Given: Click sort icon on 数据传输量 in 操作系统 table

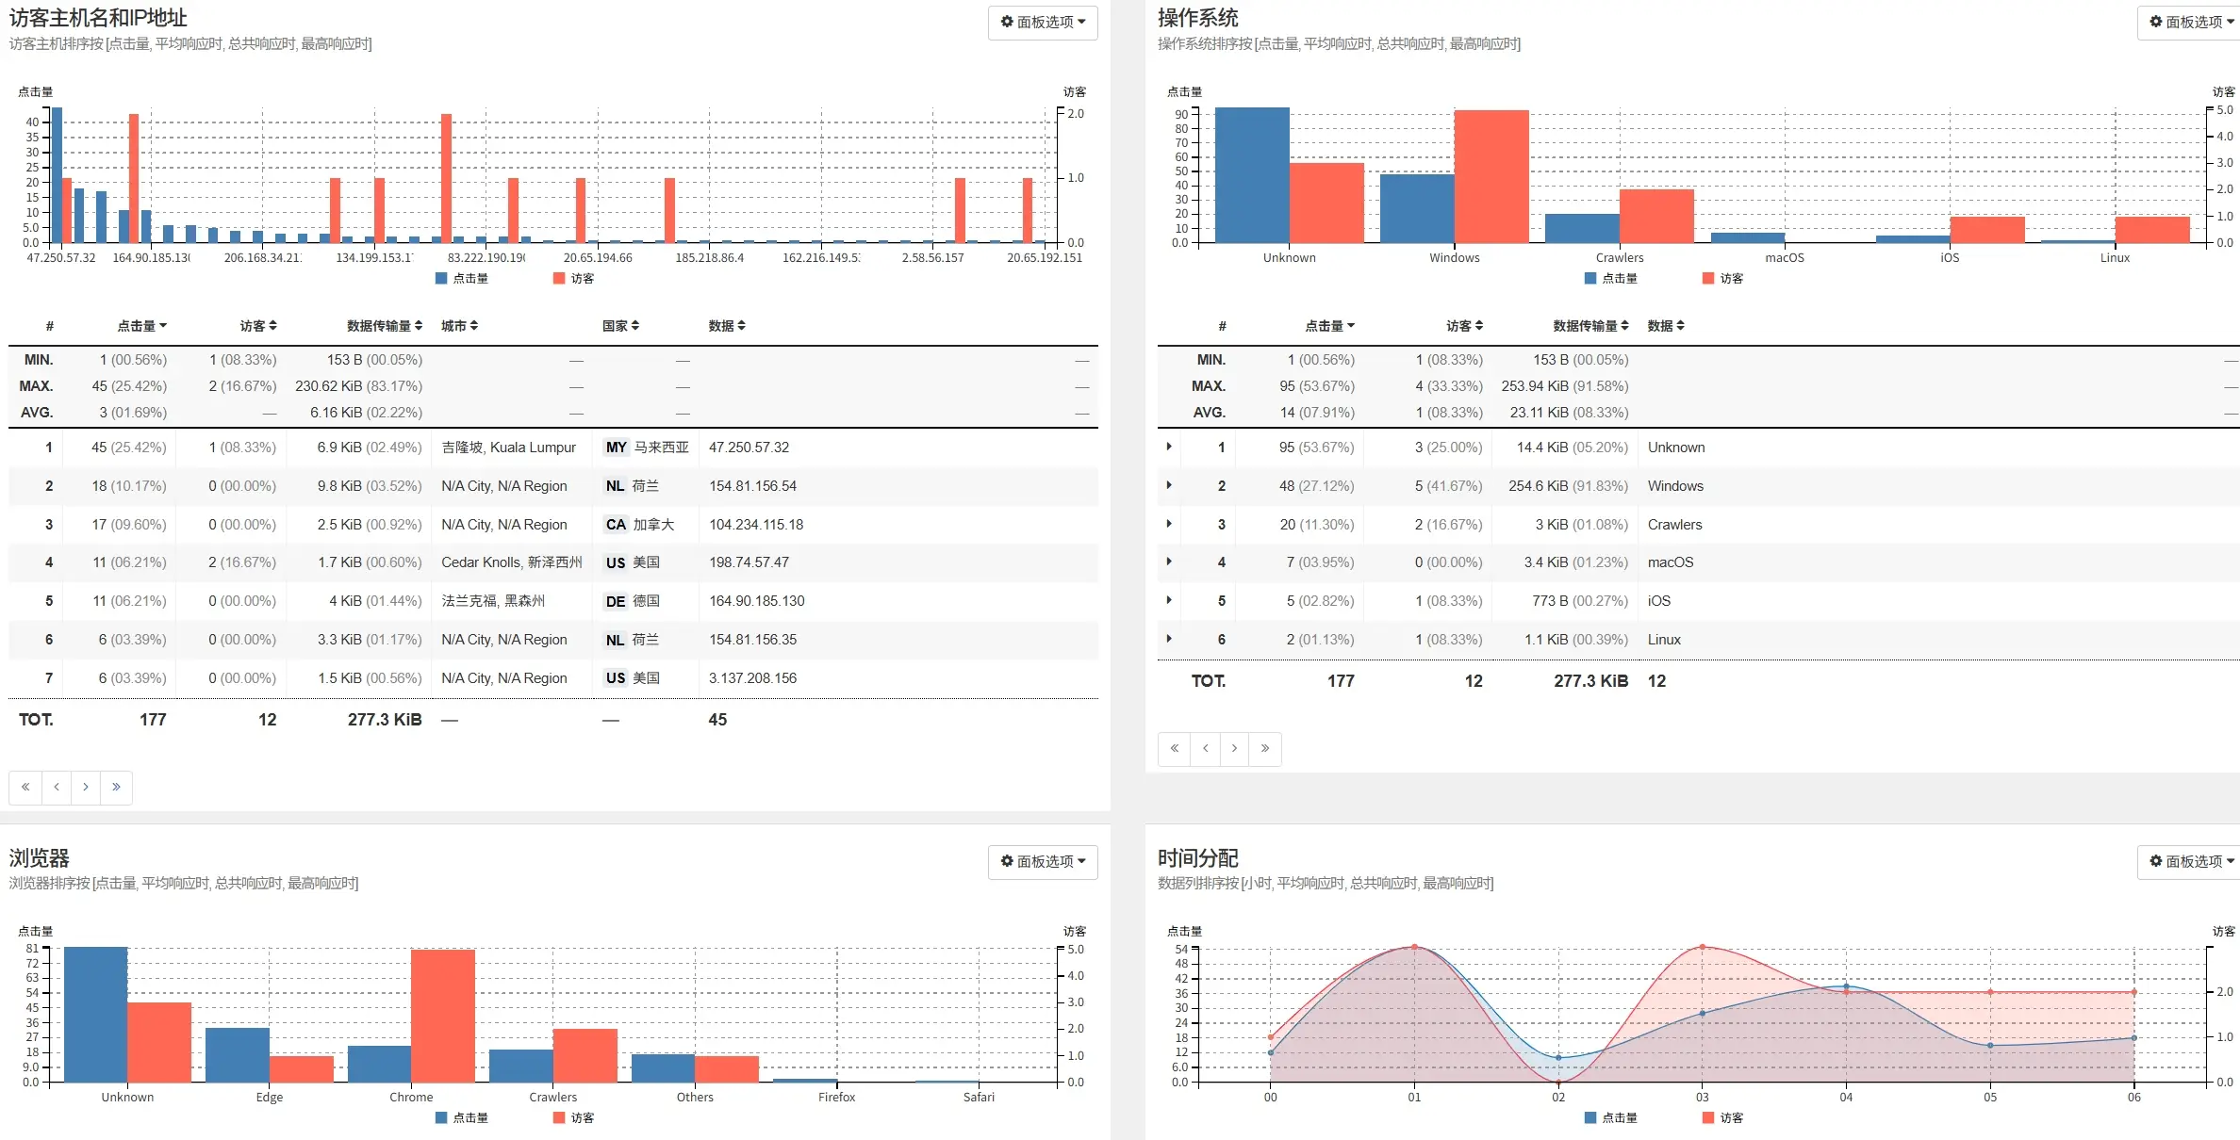Looking at the screenshot, I should pyautogui.click(x=1624, y=326).
